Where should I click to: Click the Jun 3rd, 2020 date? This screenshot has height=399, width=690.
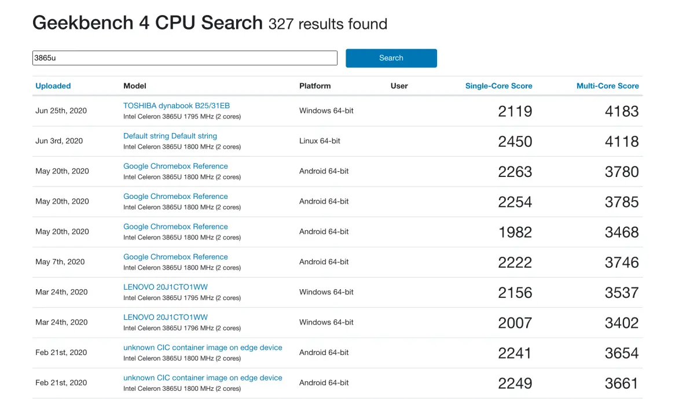59,141
